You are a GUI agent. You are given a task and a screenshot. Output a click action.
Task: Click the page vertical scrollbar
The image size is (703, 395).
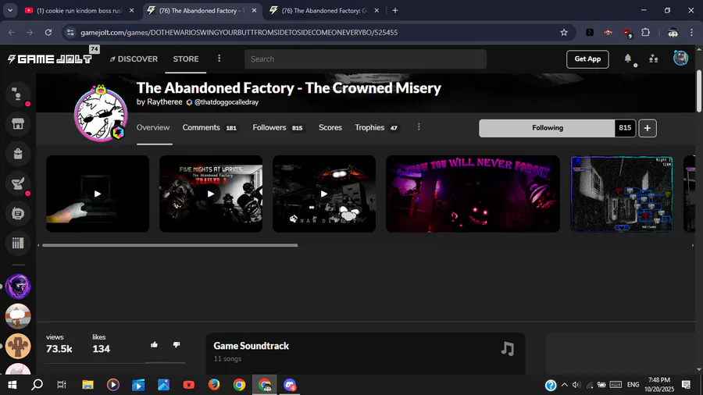[x=699, y=92]
